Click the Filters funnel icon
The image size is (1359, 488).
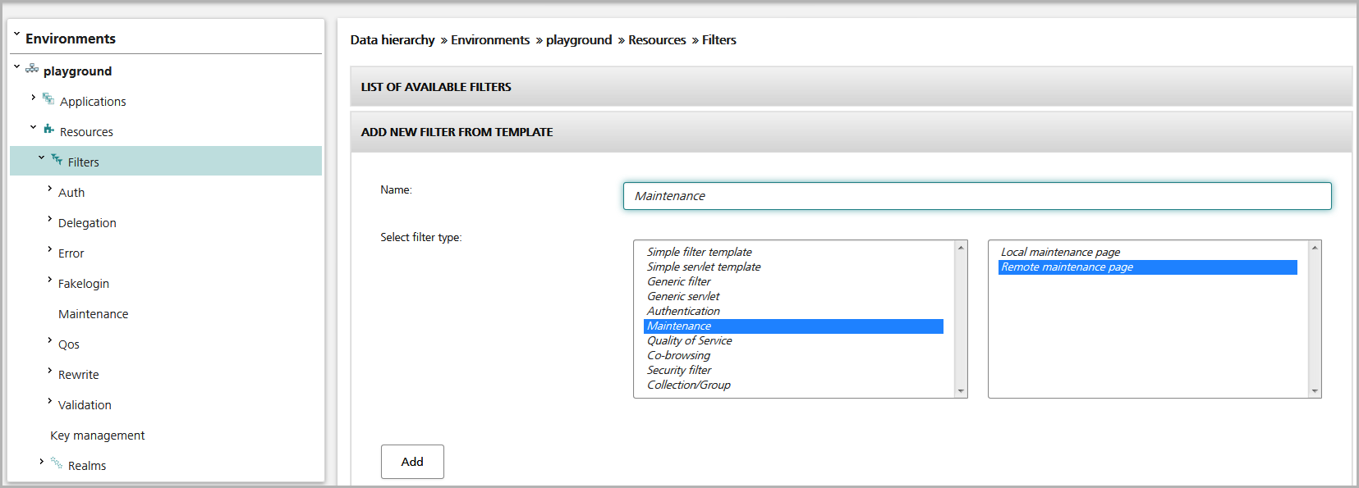pyautogui.click(x=57, y=160)
